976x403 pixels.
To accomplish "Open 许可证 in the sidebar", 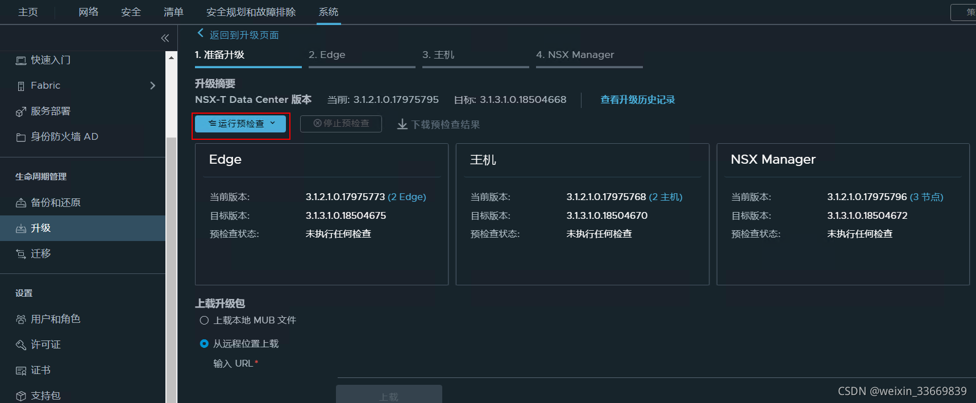I will tap(45, 345).
